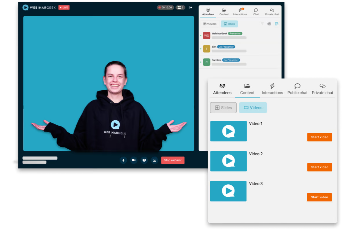Screen dimensions: 342x230
Task: Click the T avatar of Tim
Action: coord(206,49)
